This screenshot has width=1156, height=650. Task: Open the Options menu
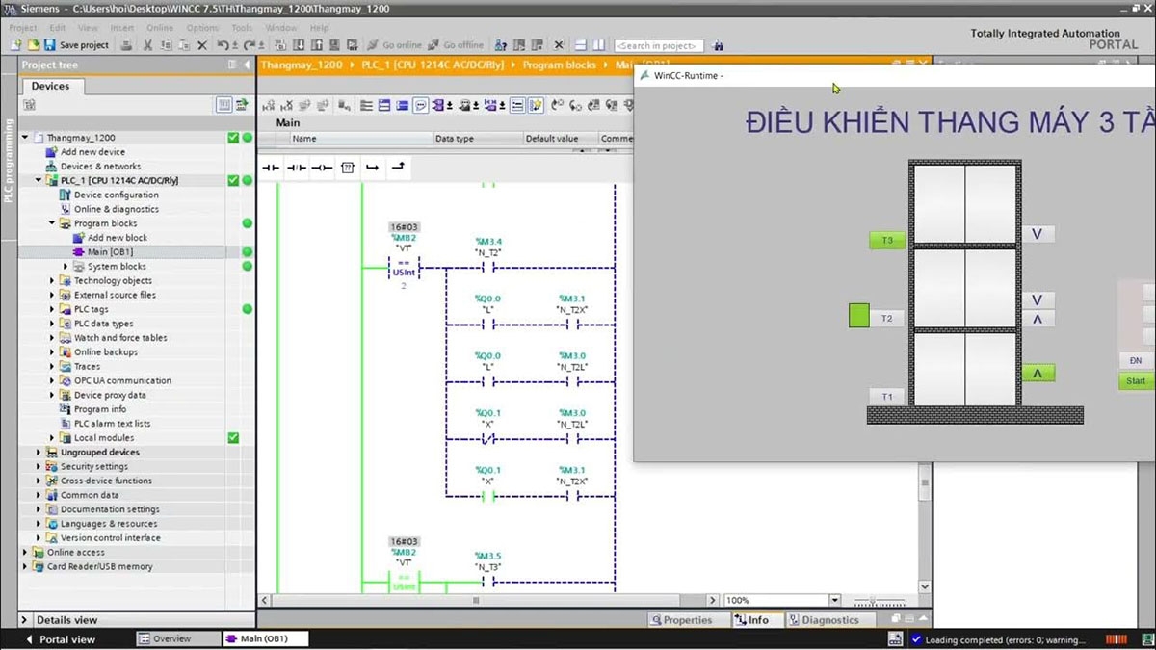point(202,28)
